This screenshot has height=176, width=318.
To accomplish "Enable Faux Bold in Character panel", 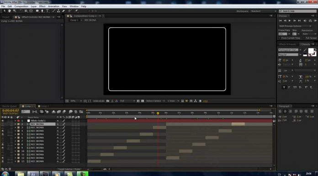I will point(284,87).
